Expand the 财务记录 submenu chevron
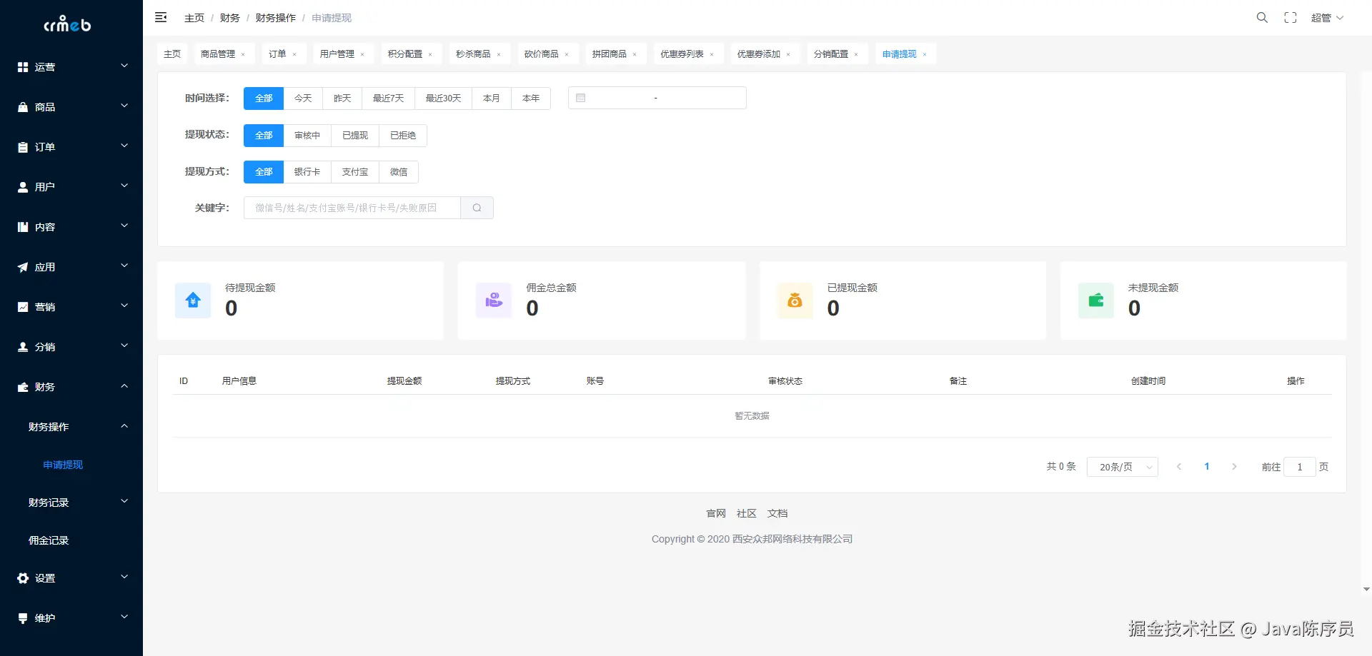The width and height of the screenshot is (1372, 656). [124, 501]
